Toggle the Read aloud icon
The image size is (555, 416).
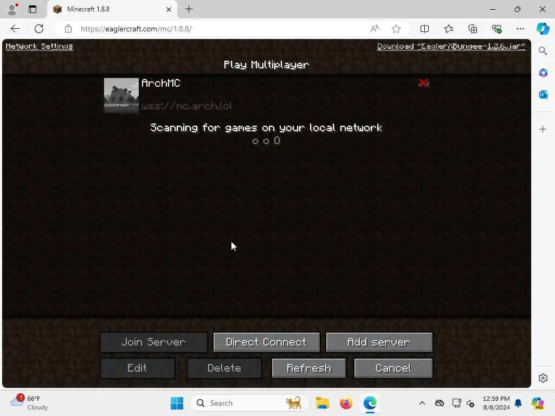[375, 29]
